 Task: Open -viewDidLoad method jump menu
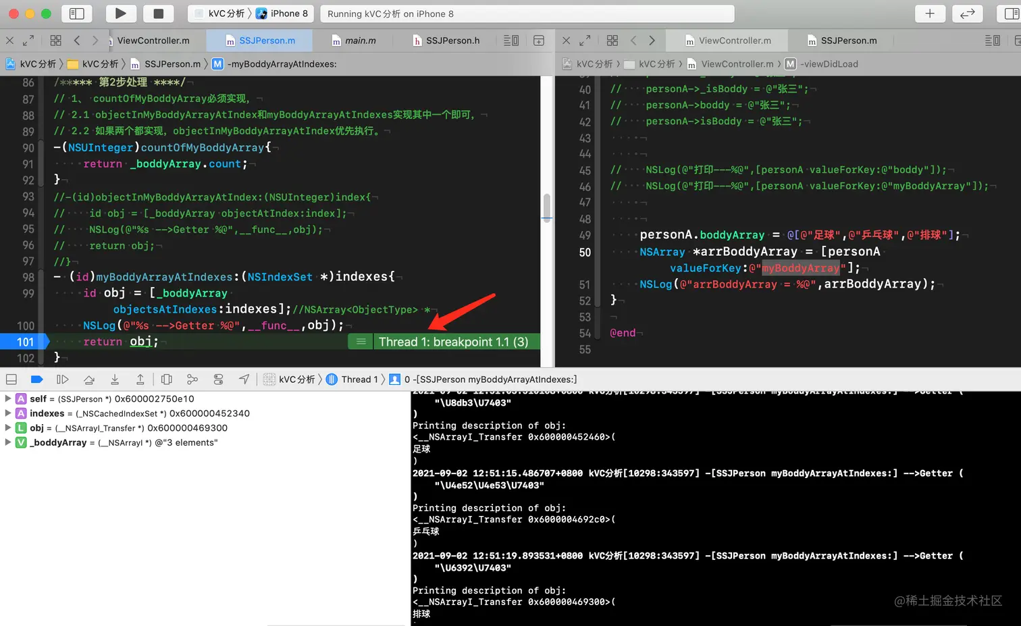(822, 64)
